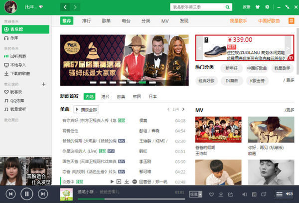Add a new playlist with plus icon
This screenshot has width=299, height=203.
[x=44, y=84]
